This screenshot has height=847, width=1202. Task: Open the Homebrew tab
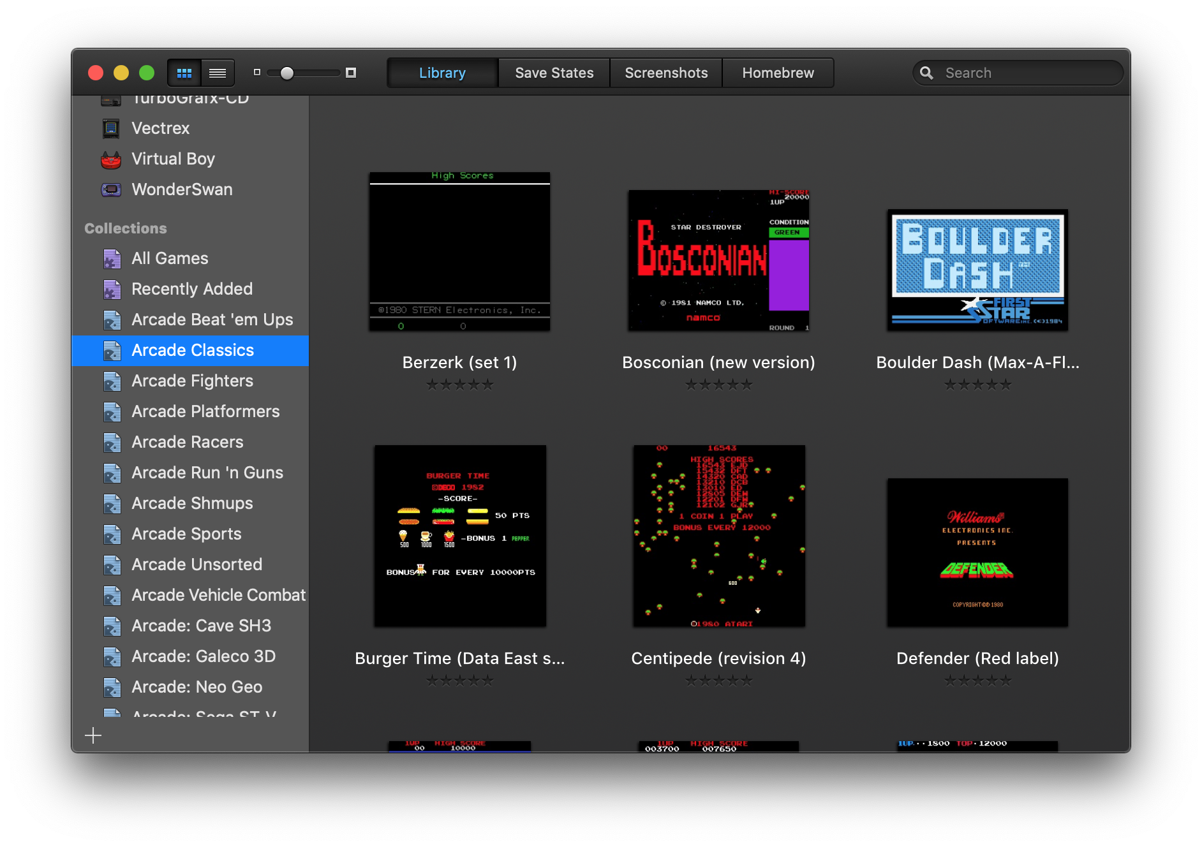coord(778,73)
